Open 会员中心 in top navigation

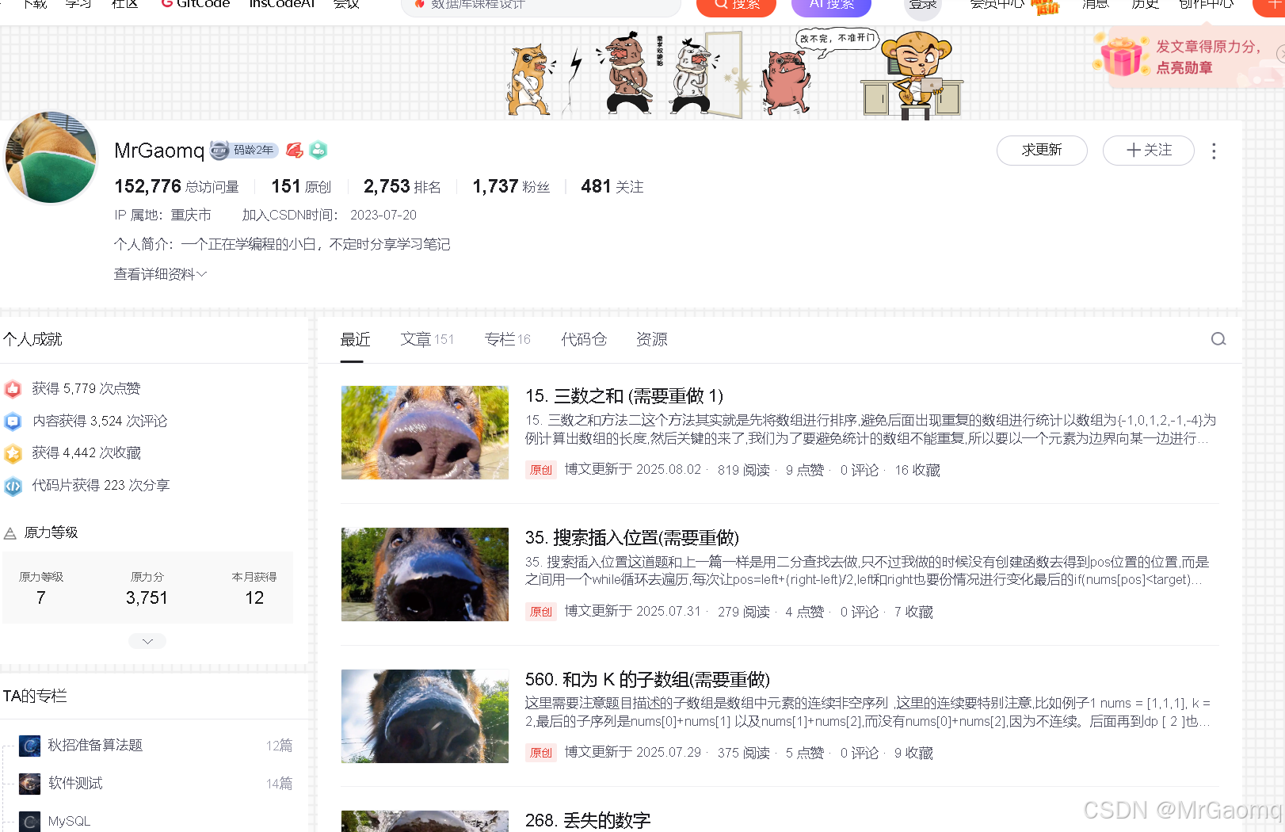point(997,5)
